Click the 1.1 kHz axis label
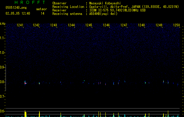The image size is (184, 117). pyautogui.click(x=2, y=38)
